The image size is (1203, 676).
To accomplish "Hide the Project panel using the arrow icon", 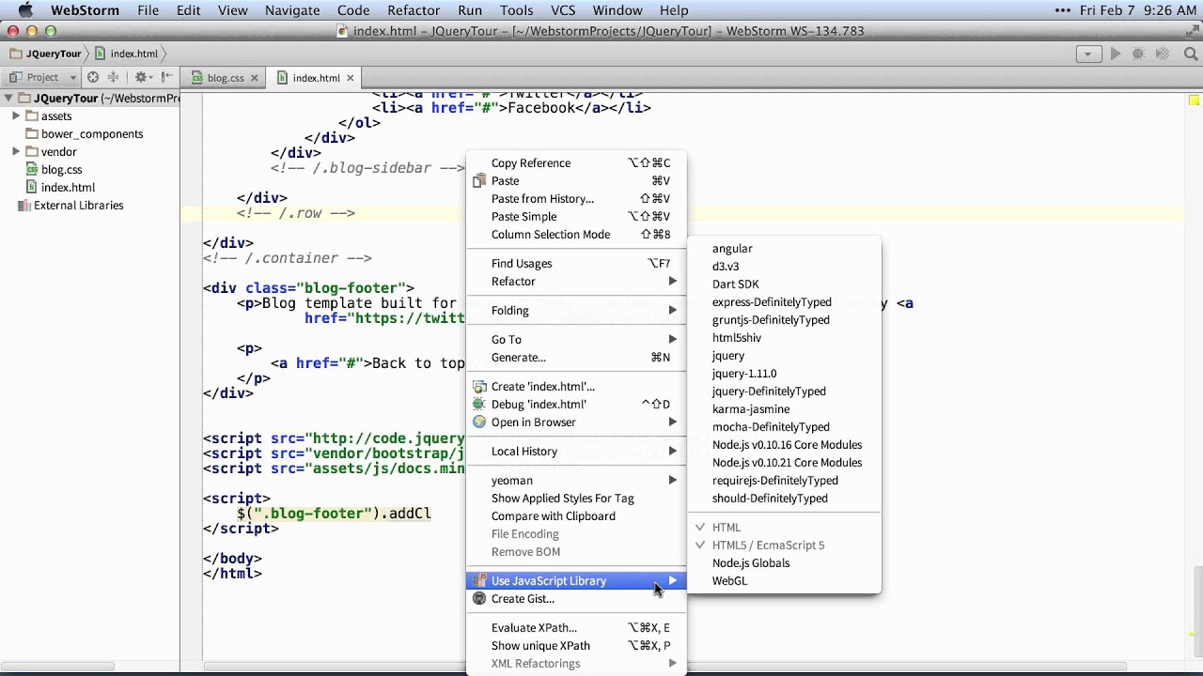I will click(x=167, y=77).
